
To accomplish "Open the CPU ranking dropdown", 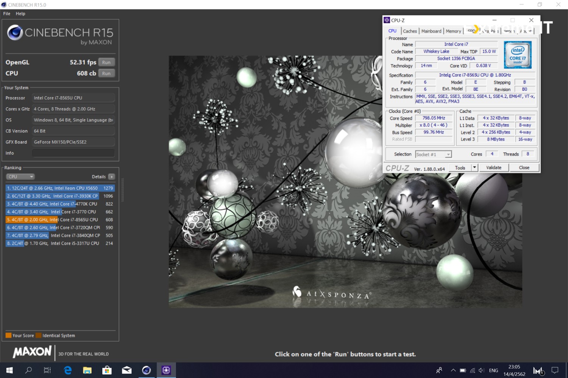I will tap(20, 177).
